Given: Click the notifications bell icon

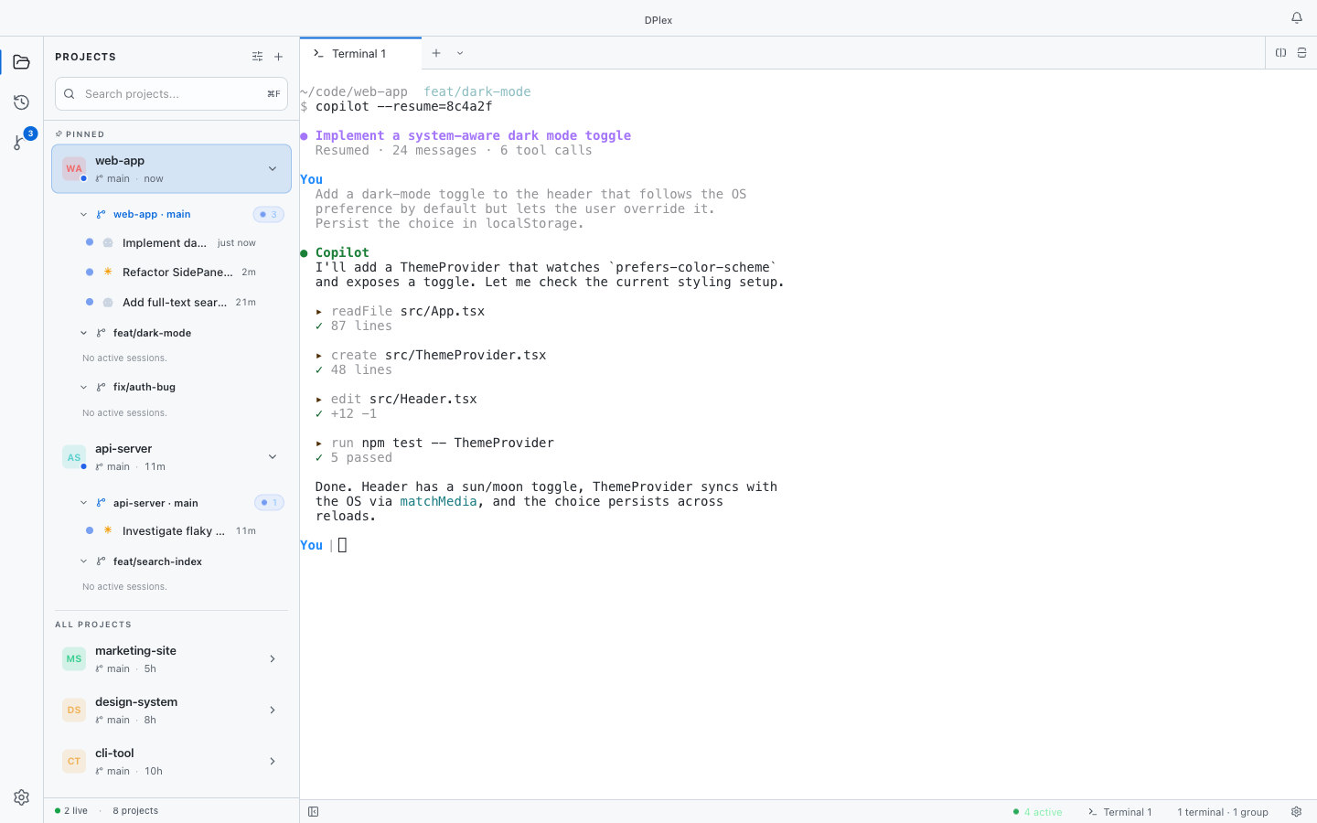Looking at the screenshot, I should (1296, 18).
